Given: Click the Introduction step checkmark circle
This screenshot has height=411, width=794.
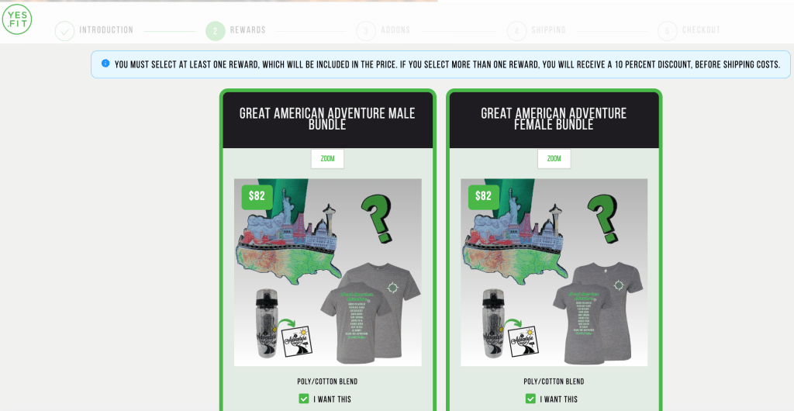Looking at the screenshot, I should (65, 31).
